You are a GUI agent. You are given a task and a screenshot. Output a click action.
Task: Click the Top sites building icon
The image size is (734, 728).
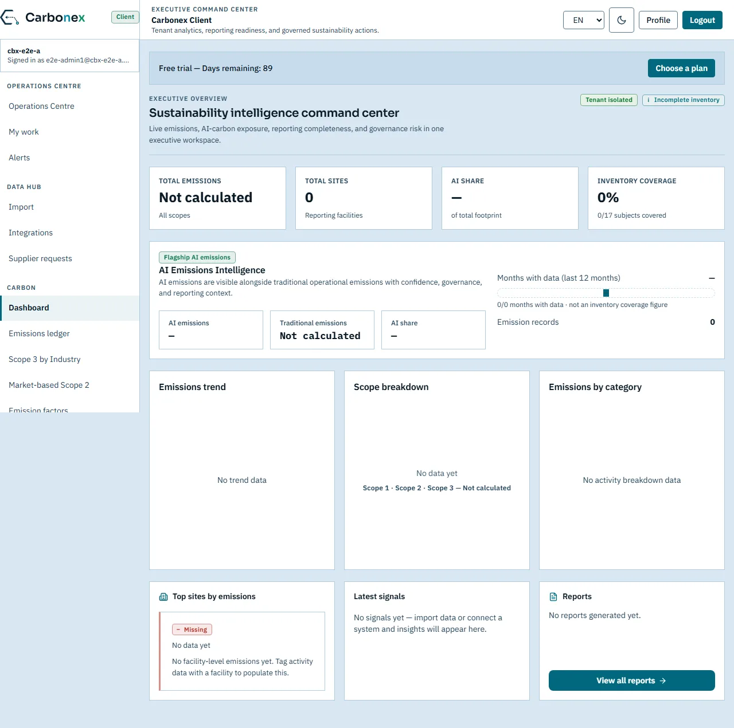[163, 597]
